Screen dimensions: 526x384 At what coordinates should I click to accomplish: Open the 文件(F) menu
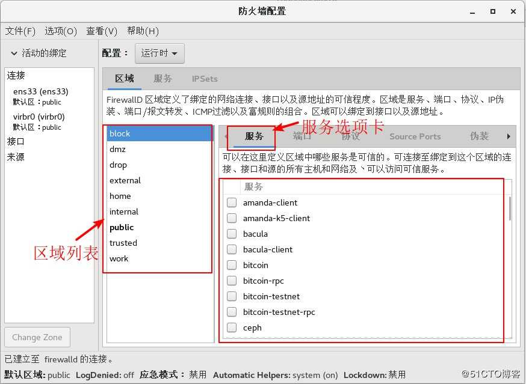(x=20, y=31)
